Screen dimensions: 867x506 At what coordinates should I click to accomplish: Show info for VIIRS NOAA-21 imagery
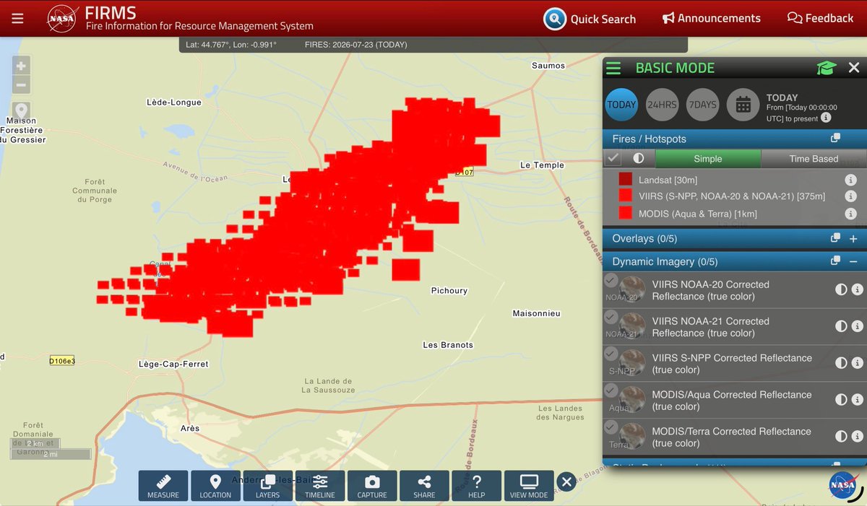click(x=858, y=326)
